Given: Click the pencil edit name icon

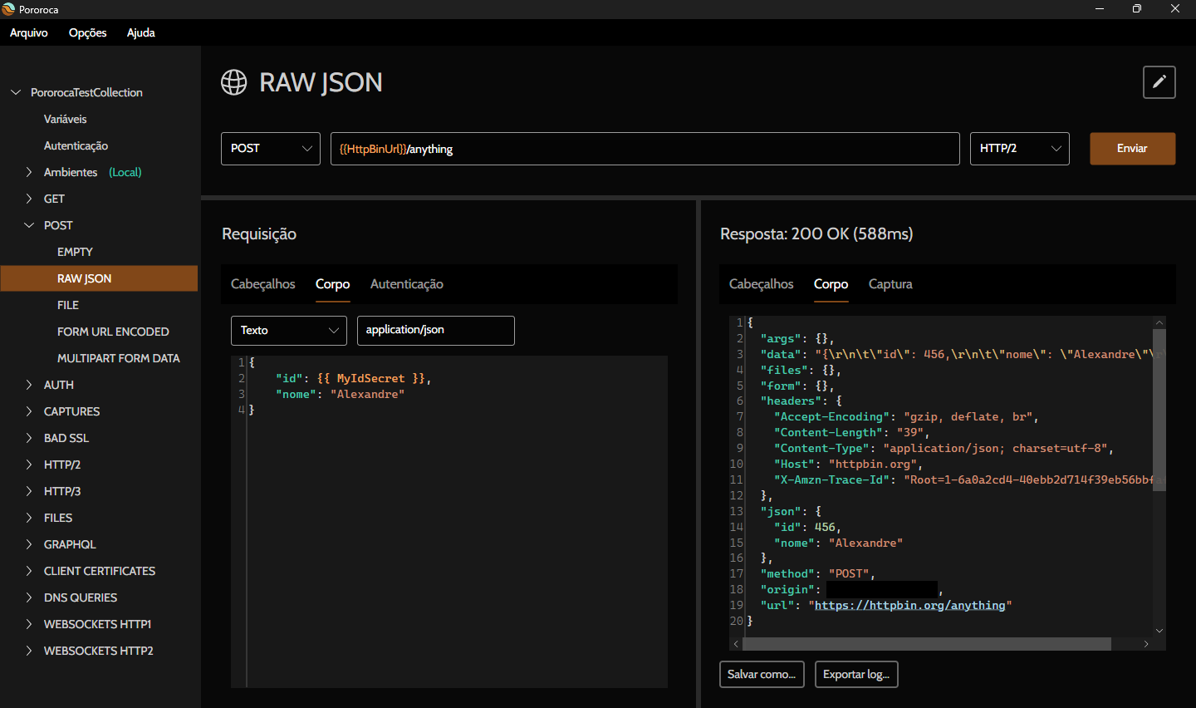Looking at the screenshot, I should coord(1159,82).
